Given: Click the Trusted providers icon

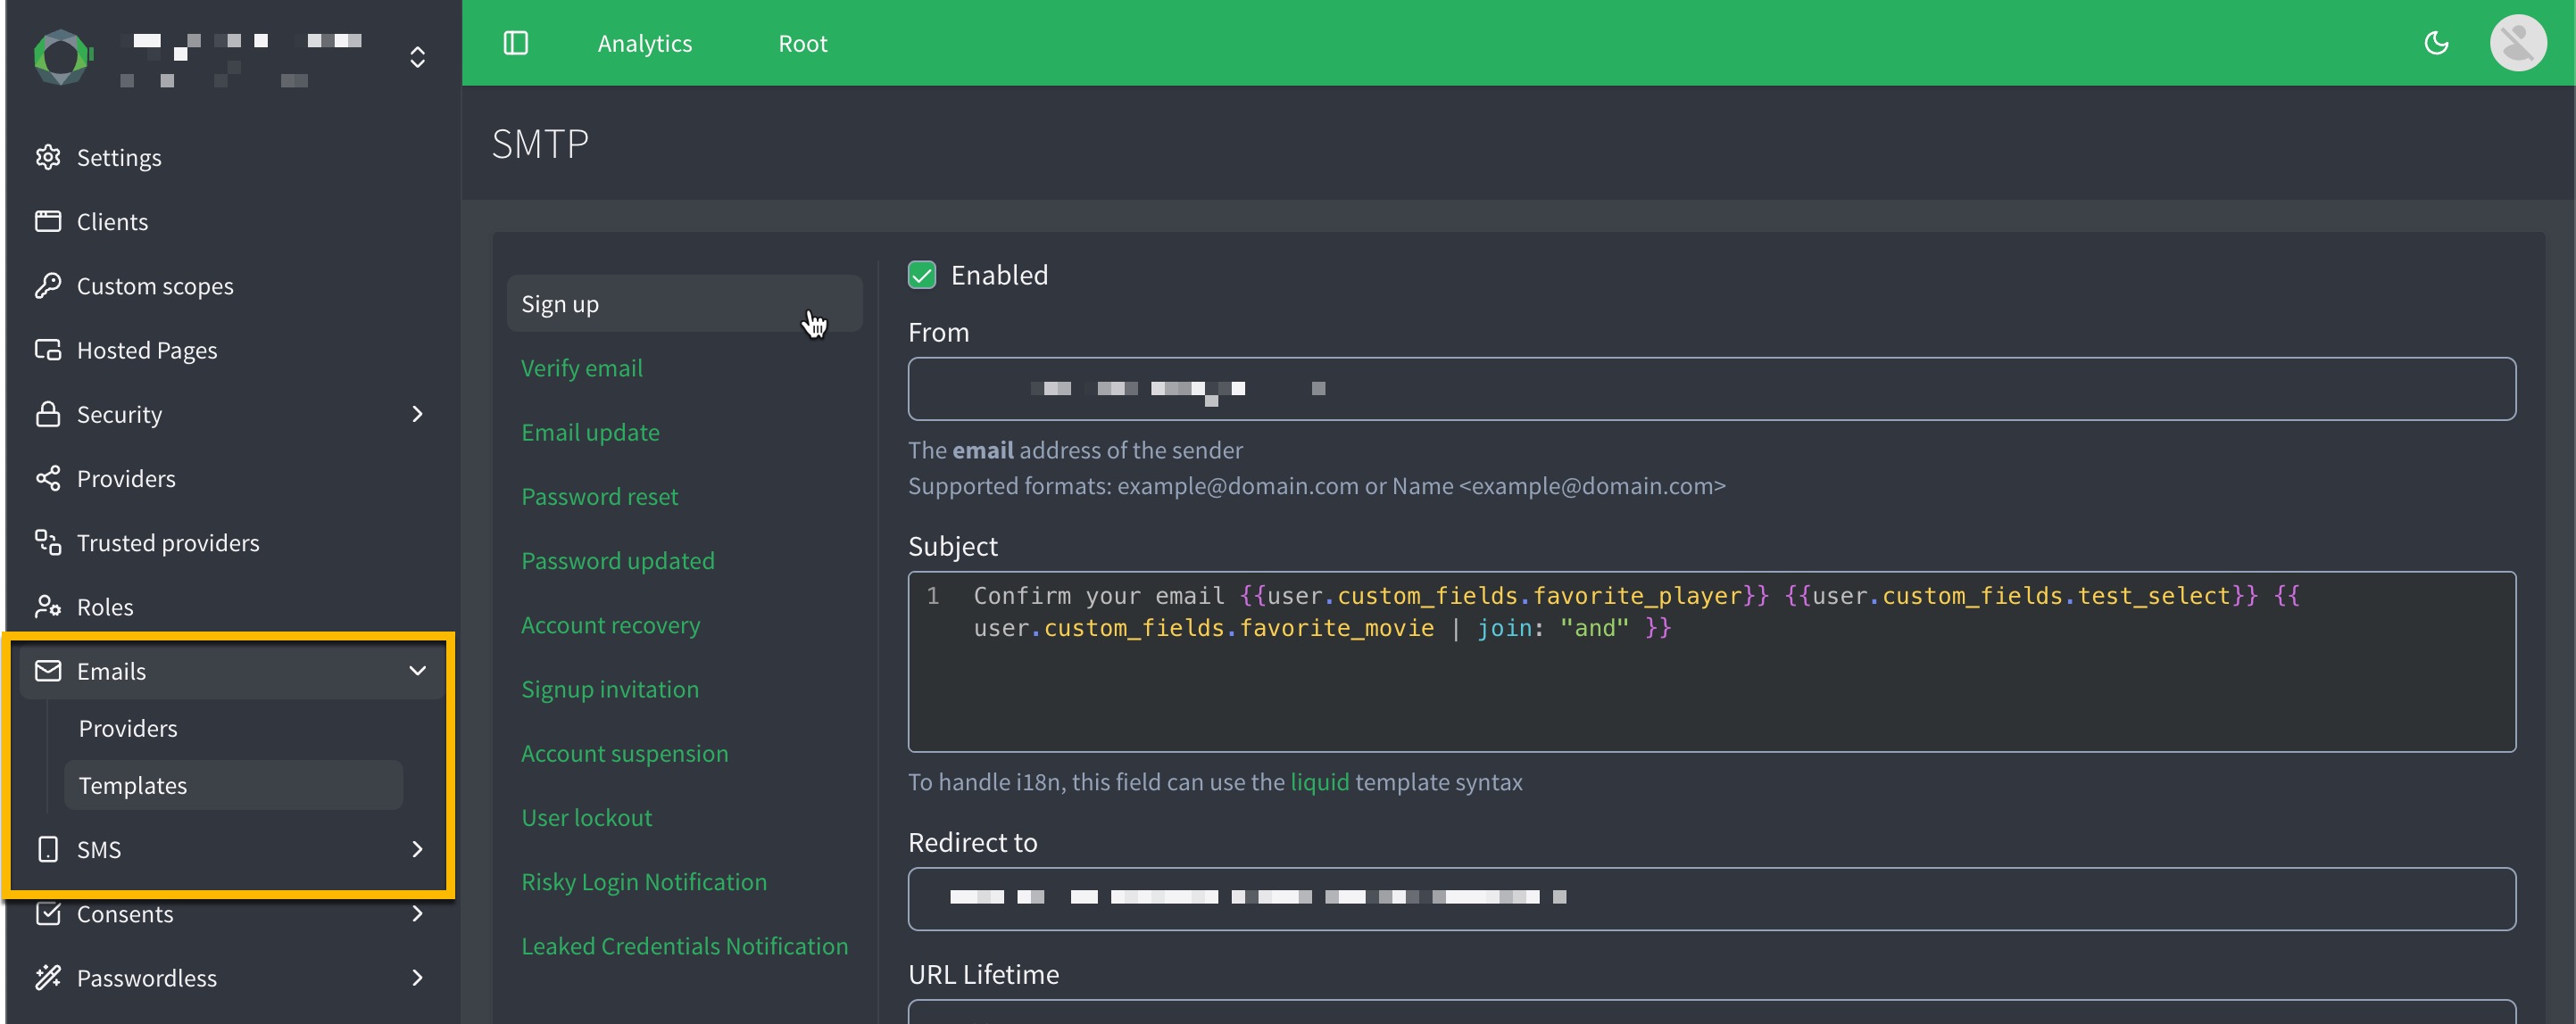Looking at the screenshot, I should tap(47, 542).
